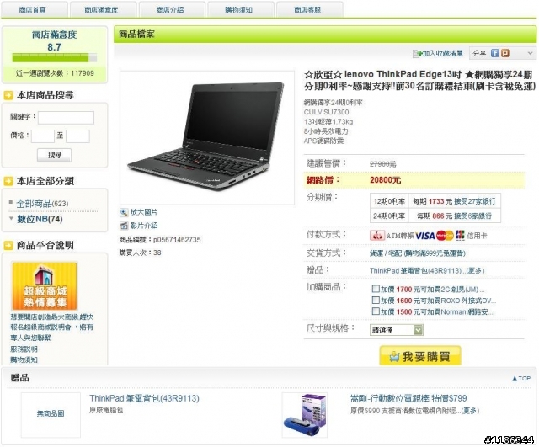Click the Plurk share icon
Viewport: 539px width, 447px height.
[505, 53]
